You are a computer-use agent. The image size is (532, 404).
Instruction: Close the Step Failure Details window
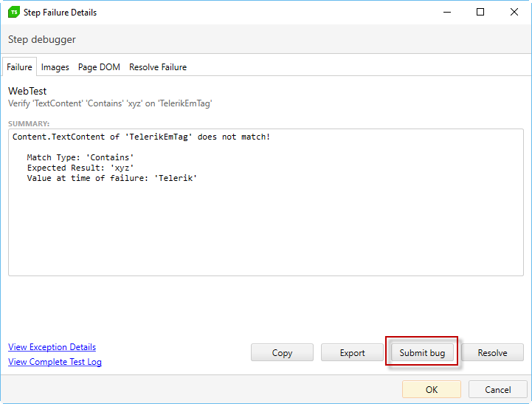(514, 13)
